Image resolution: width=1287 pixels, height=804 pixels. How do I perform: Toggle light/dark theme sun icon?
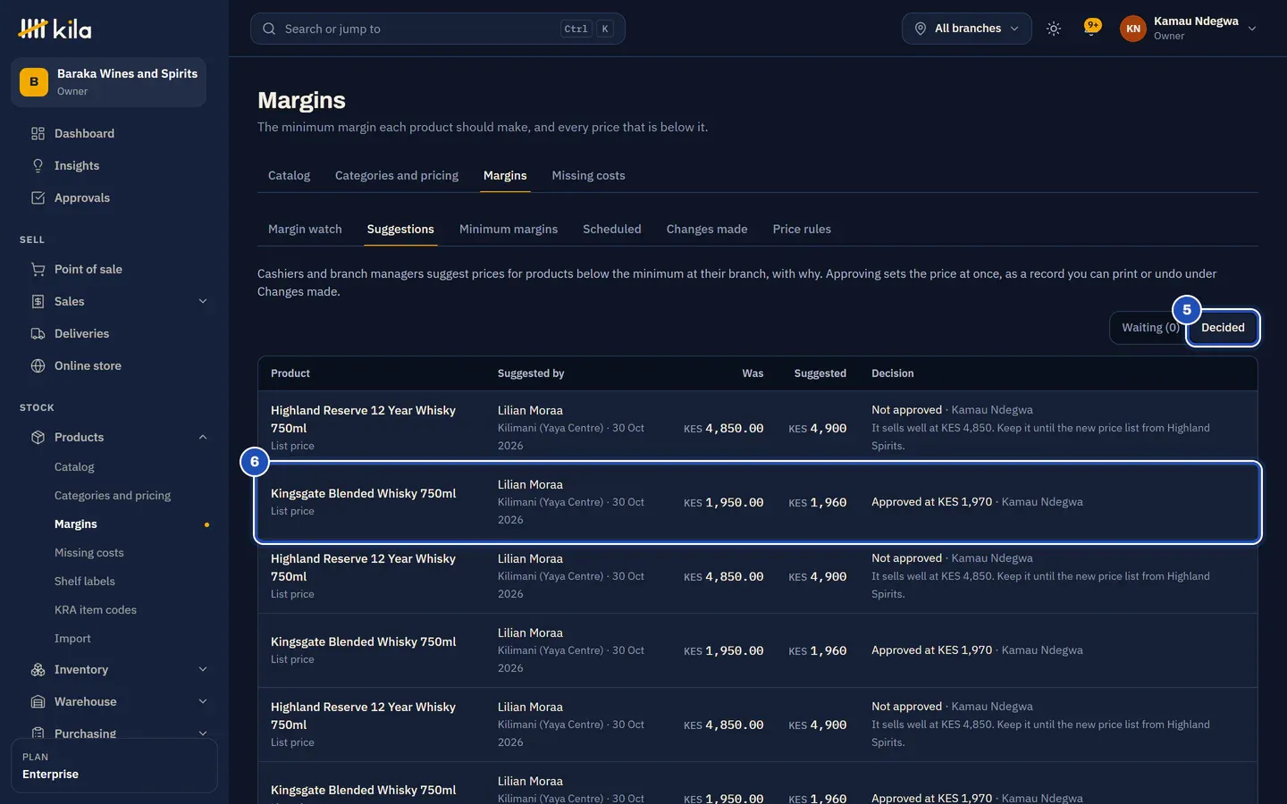click(1054, 29)
